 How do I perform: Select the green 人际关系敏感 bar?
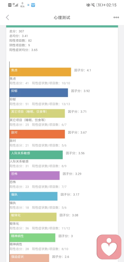(x=36, y=155)
